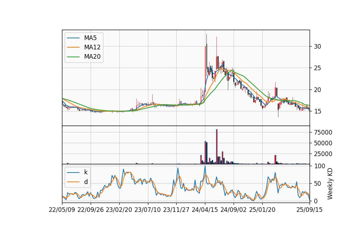Click the 24/09/02 date tick label
The image size is (344, 247).
point(233,210)
